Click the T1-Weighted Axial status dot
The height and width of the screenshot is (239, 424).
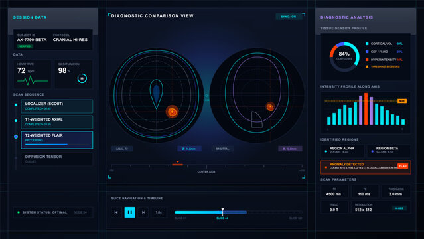(x=16, y=121)
